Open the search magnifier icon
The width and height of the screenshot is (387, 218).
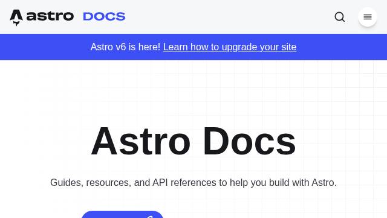[340, 17]
